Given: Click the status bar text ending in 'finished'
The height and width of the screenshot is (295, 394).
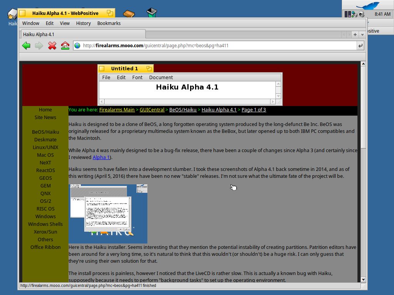Looking at the screenshot, I should tap(88, 285).
